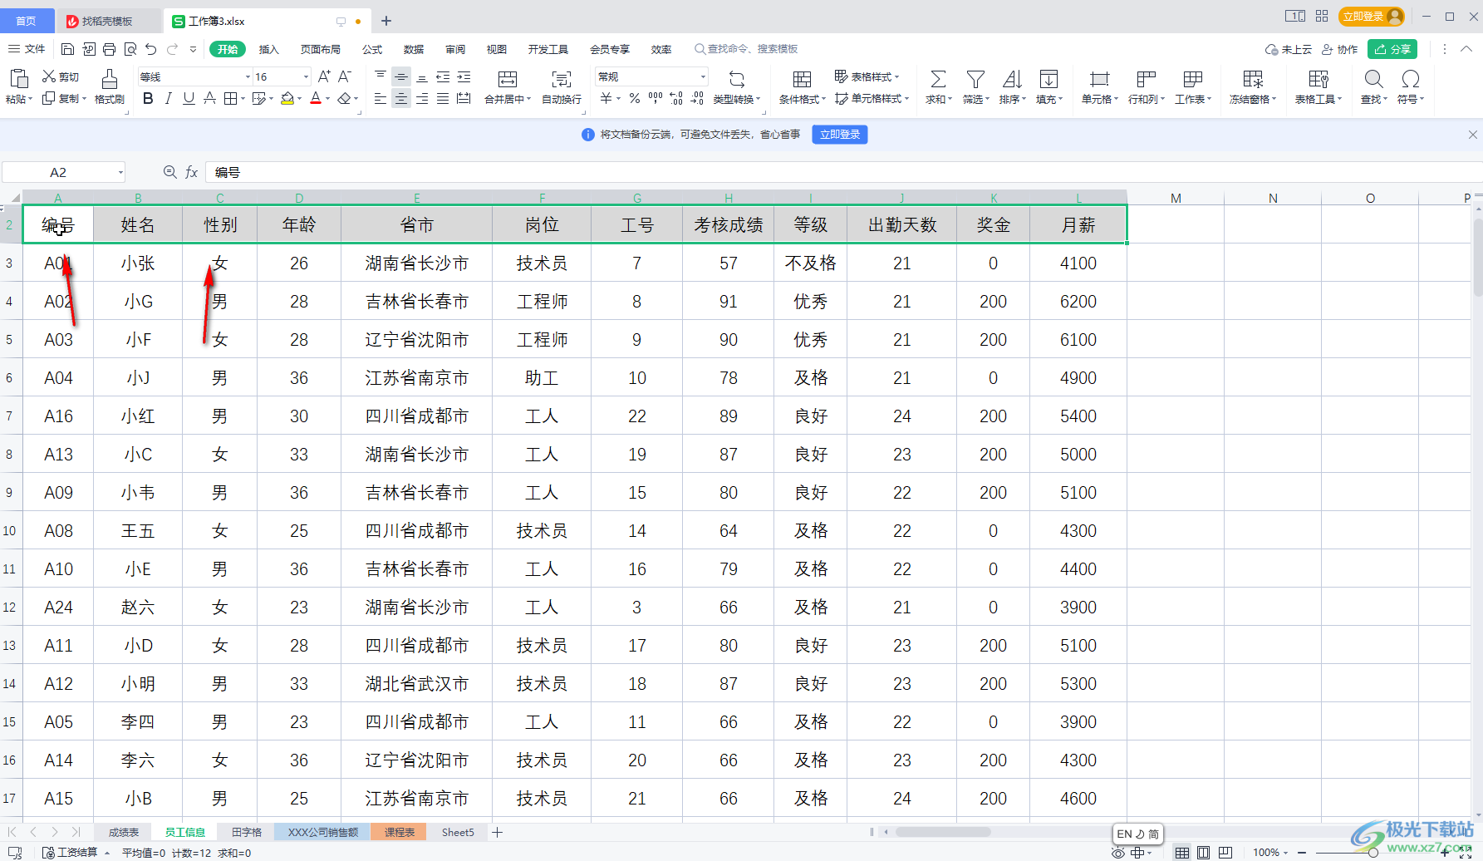Toggle eye-protection mode icon in status bar
The width and height of the screenshot is (1483, 861).
(x=1118, y=853)
